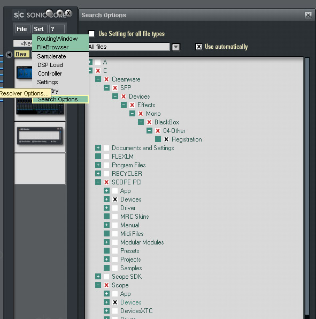Collapse the Effects folder node

(124, 105)
